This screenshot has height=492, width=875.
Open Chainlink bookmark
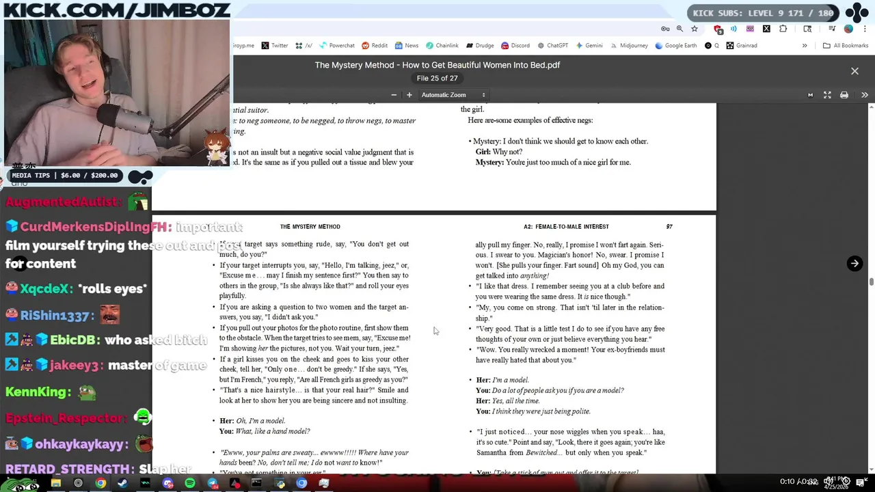pos(442,46)
